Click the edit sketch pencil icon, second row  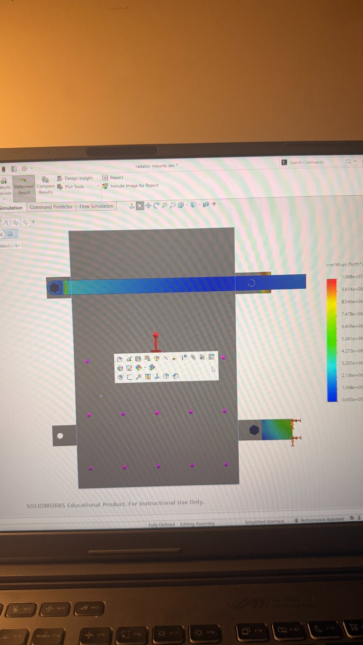coord(129,368)
